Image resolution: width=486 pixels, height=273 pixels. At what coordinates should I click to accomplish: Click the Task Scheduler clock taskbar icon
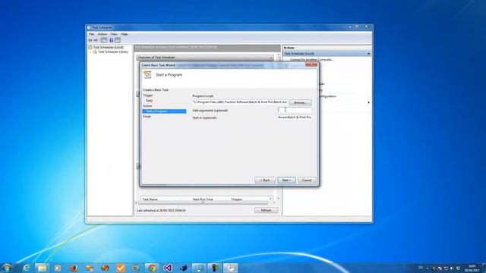(230, 268)
